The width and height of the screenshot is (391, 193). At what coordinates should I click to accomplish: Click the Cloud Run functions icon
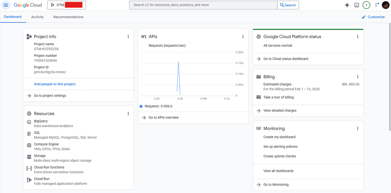(x=29, y=168)
